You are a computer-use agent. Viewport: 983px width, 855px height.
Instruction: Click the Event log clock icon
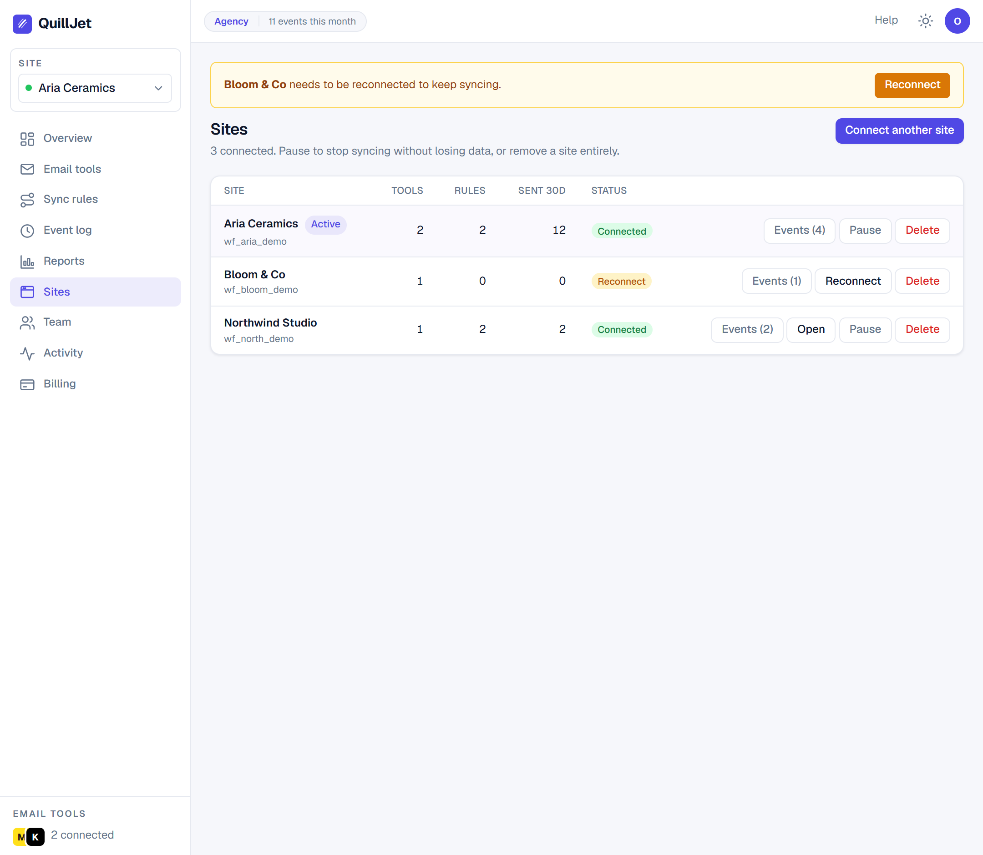click(x=27, y=231)
